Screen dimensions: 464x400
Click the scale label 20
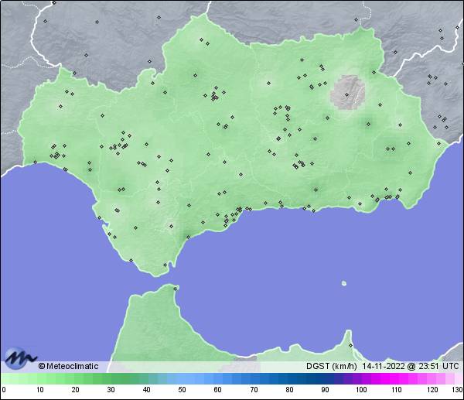pos(76,390)
